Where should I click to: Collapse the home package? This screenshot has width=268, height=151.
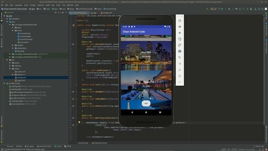13,31
